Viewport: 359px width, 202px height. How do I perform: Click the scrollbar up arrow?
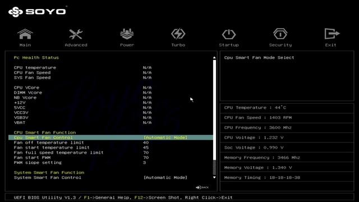pyautogui.click(x=214, y=58)
